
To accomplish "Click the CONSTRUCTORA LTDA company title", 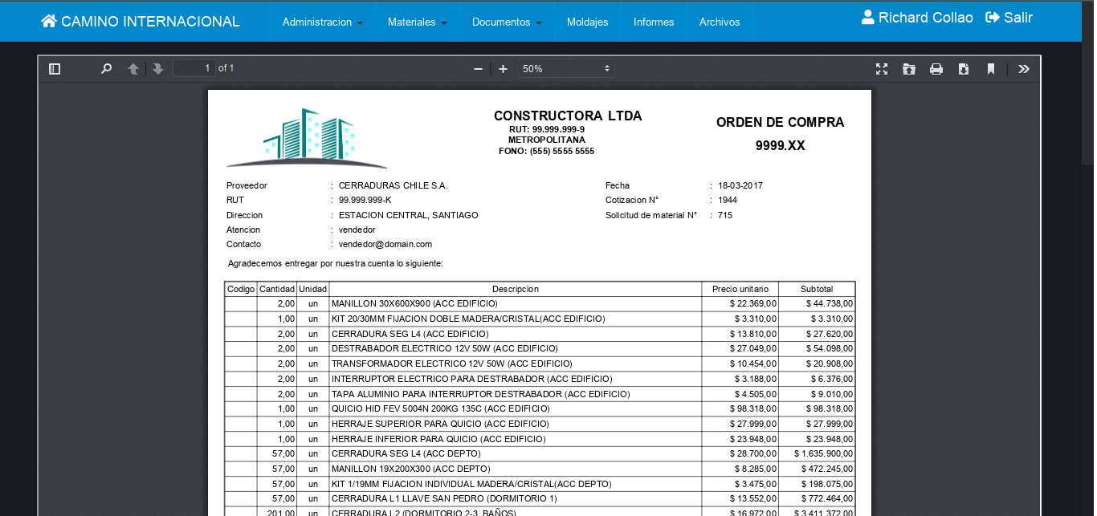I will tap(568, 116).
